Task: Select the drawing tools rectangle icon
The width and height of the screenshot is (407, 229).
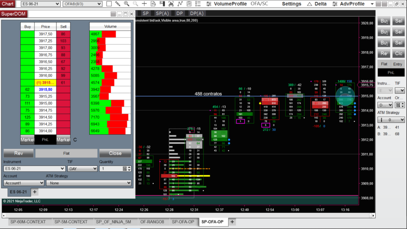Action: pyautogui.click(x=109, y=4)
